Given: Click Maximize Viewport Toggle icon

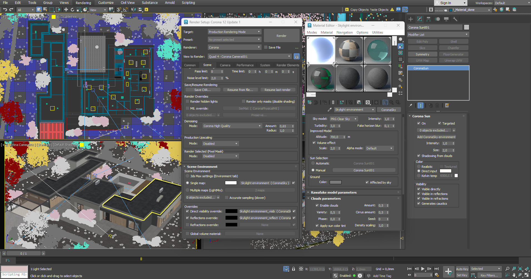Looking at the screenshot, I should pos(526,275).
